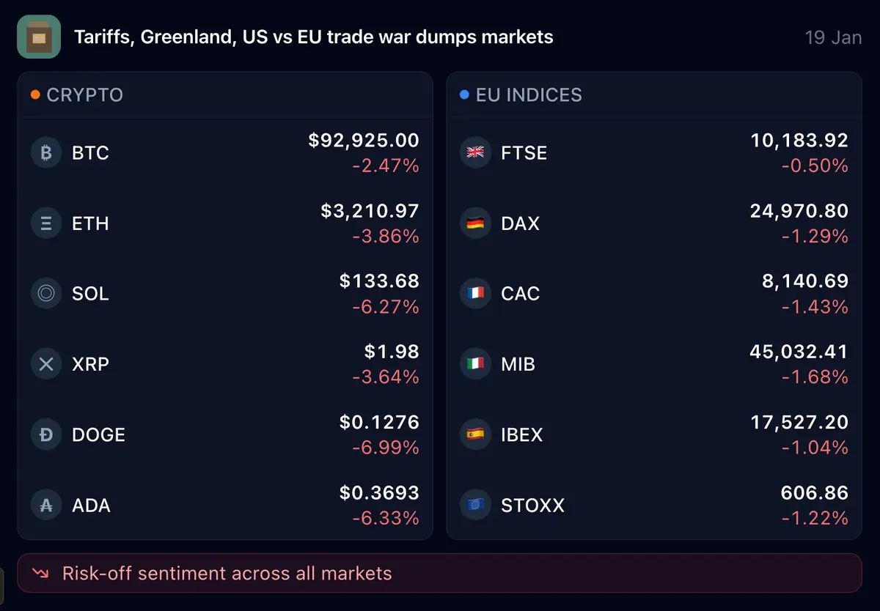Open the EU INDICES section header

coord(528,95)
